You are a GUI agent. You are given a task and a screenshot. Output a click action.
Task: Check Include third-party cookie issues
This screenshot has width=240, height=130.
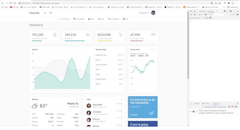pyautogui.click(x=203, y=107)
